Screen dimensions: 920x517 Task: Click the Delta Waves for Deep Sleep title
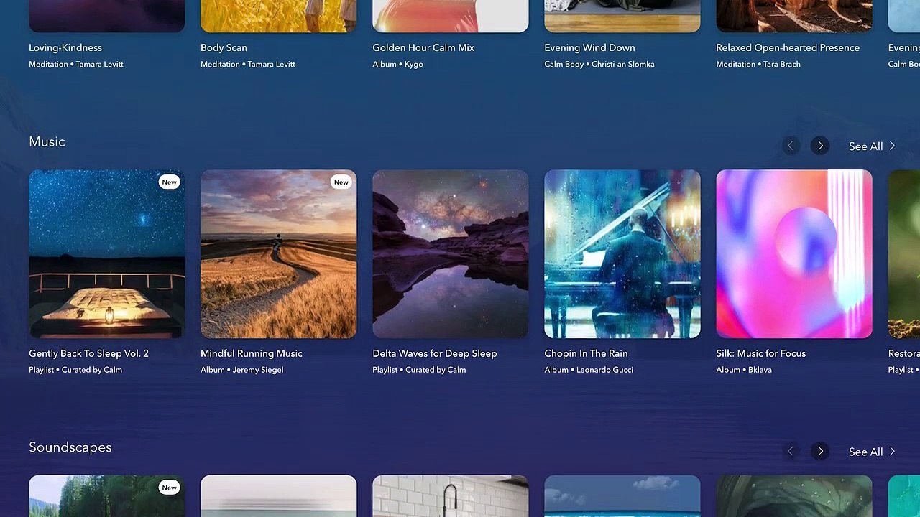(x=435, y=353)
